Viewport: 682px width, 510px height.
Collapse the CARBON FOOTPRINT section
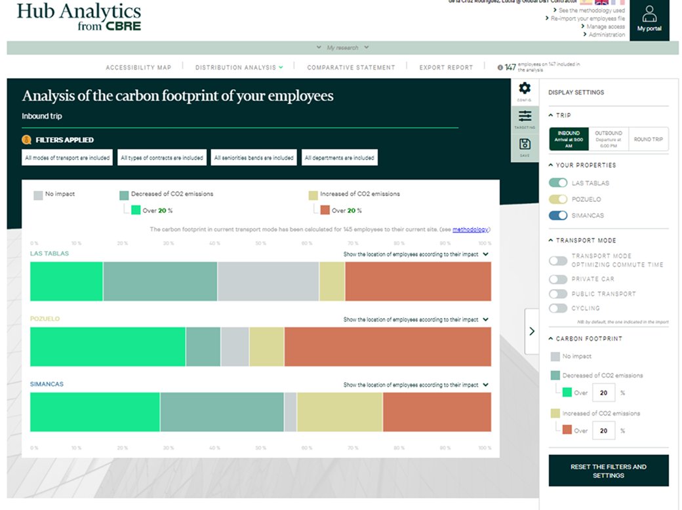586,338
